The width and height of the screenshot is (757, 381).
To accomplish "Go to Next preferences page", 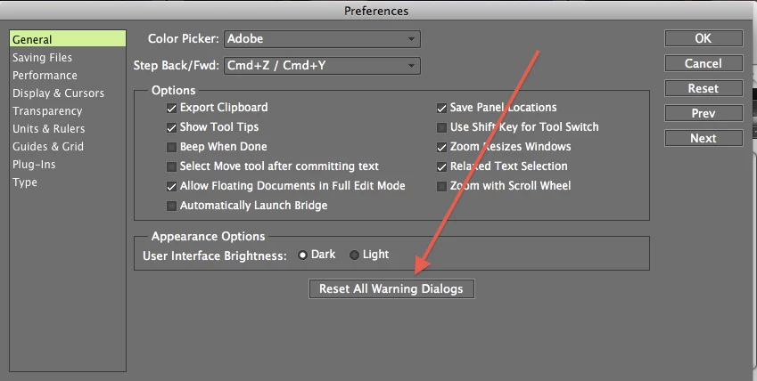I will coord(704,138).
